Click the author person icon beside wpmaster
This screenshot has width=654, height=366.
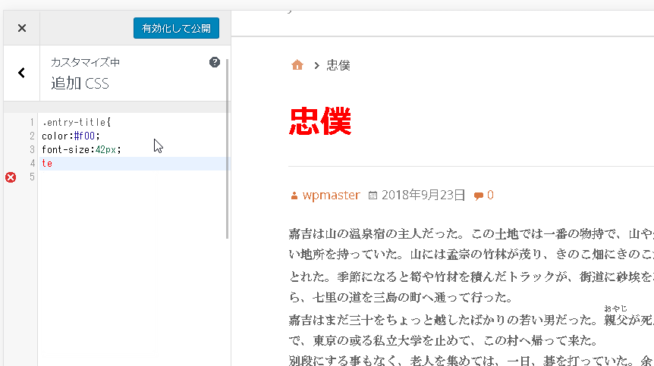pyautogui.click(x=294, y=196)
